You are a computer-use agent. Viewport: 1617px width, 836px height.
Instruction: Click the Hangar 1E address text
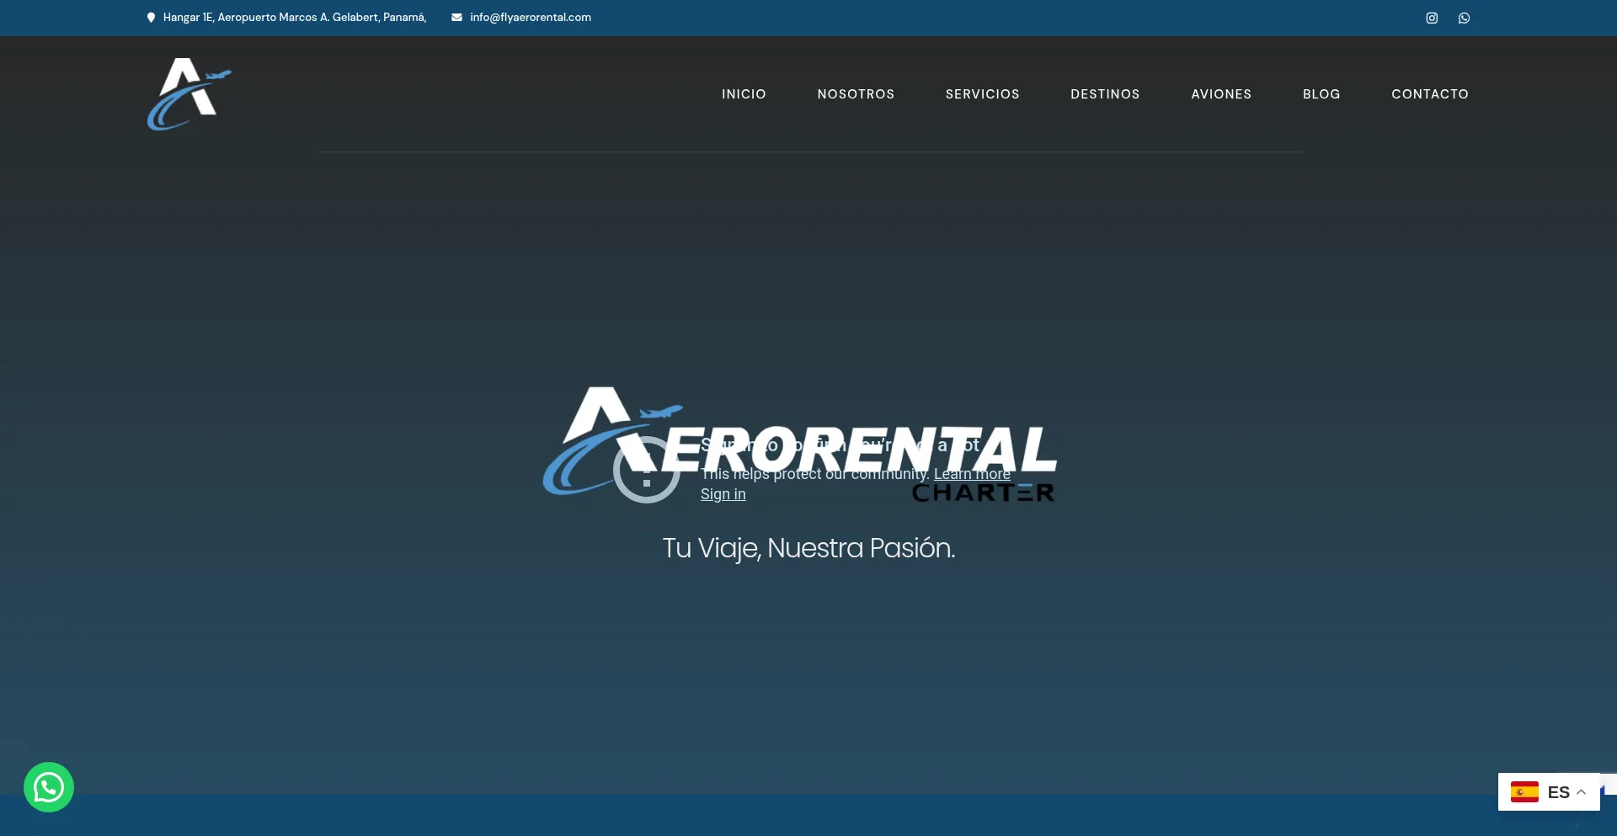point(295,18)
